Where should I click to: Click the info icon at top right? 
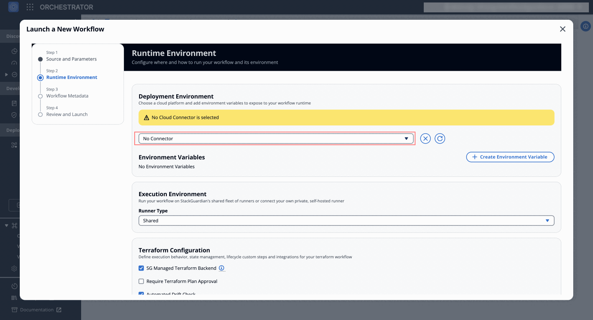click(x=586, y=26)
